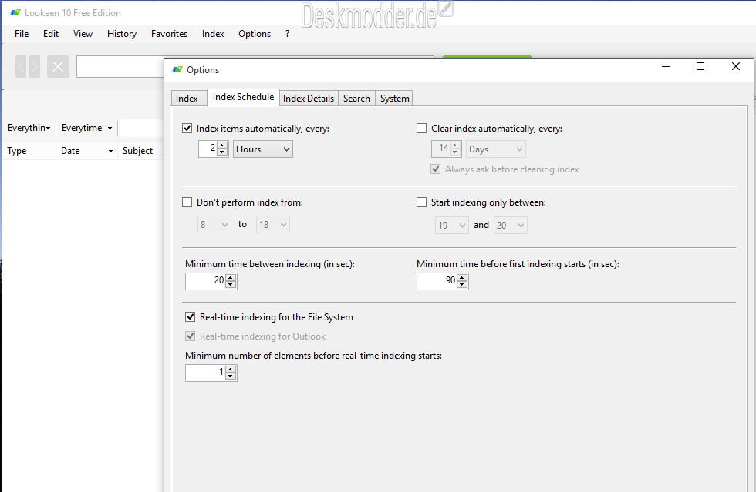The width and height of the screenshot is (756, 492).
Task: Open the start hour 8 dropdown
Action: click(x=214, y=224)
